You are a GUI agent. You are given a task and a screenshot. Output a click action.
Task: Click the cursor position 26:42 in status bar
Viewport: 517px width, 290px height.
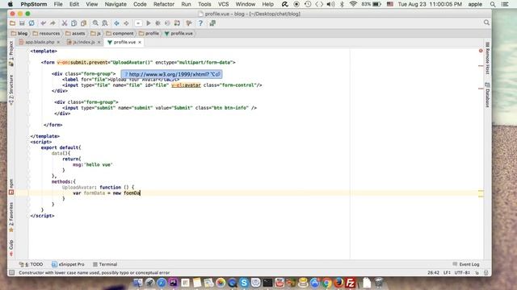coord(433,272)
